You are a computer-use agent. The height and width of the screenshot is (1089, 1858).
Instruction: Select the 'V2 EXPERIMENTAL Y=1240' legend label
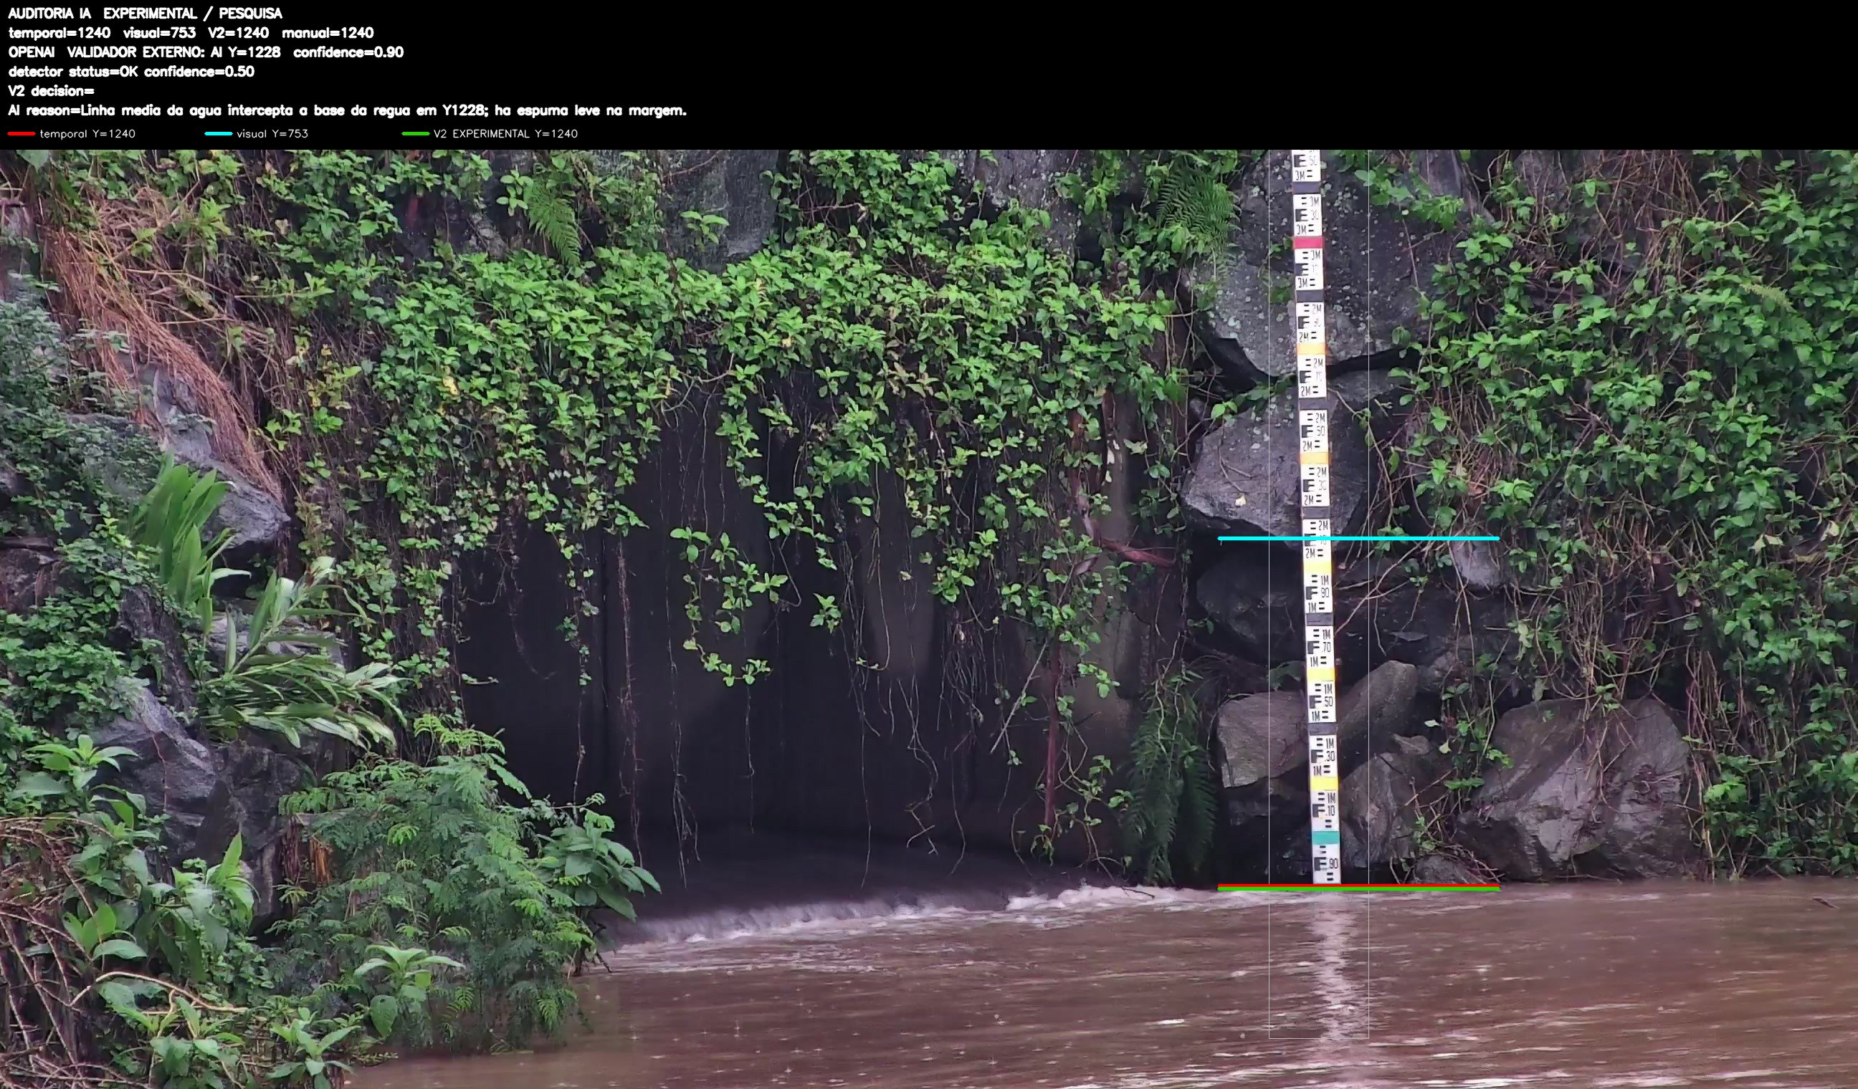(x=506, y=133)
